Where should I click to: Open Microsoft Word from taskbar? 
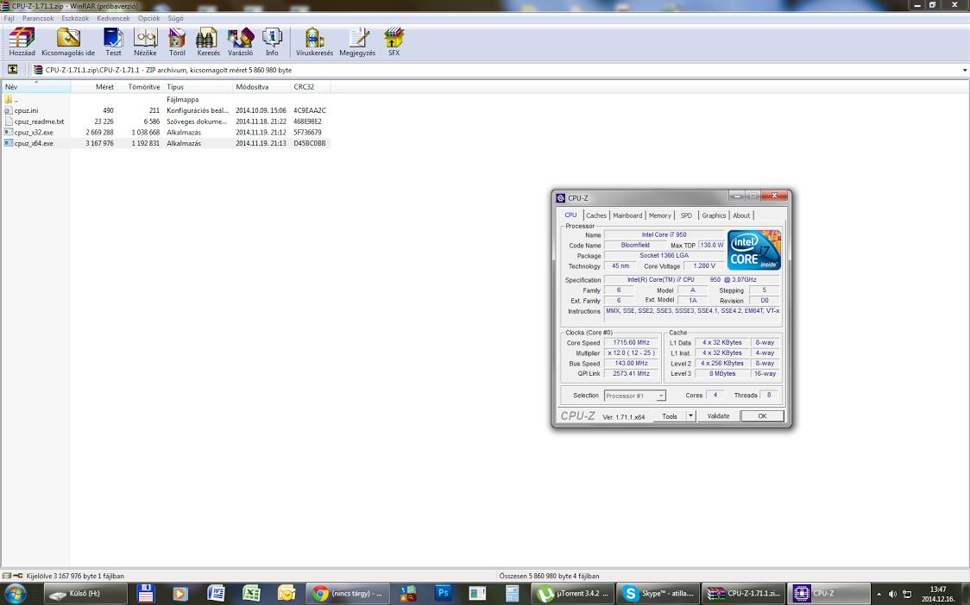[216, 594]
